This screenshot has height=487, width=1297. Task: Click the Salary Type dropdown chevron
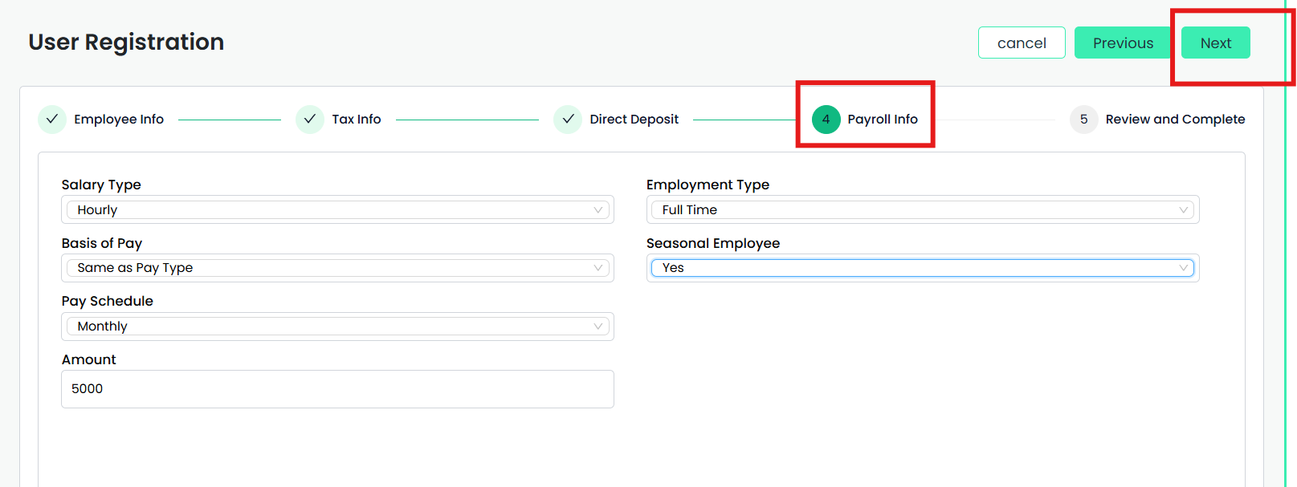tap(598, 210)
